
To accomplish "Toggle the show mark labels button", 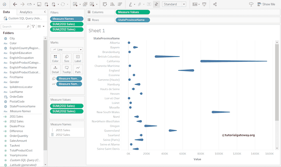I will click(x=149, y=4).
